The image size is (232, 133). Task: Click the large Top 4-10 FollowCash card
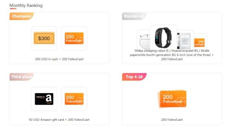(x=172, y=99)
